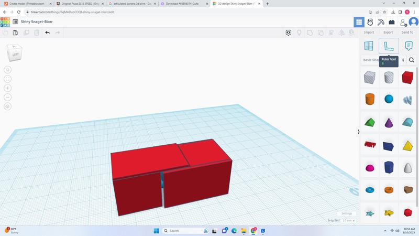Viewport: 419px width, 236px height.
Task: Click the Mirror tool
Action: coord(341,33)
